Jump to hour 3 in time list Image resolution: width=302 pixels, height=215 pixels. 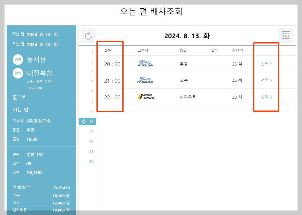coord(92,62)
